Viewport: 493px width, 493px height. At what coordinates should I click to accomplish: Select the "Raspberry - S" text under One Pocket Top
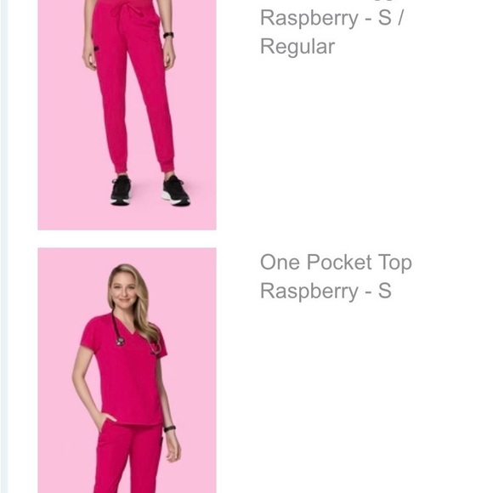point(326,291)
